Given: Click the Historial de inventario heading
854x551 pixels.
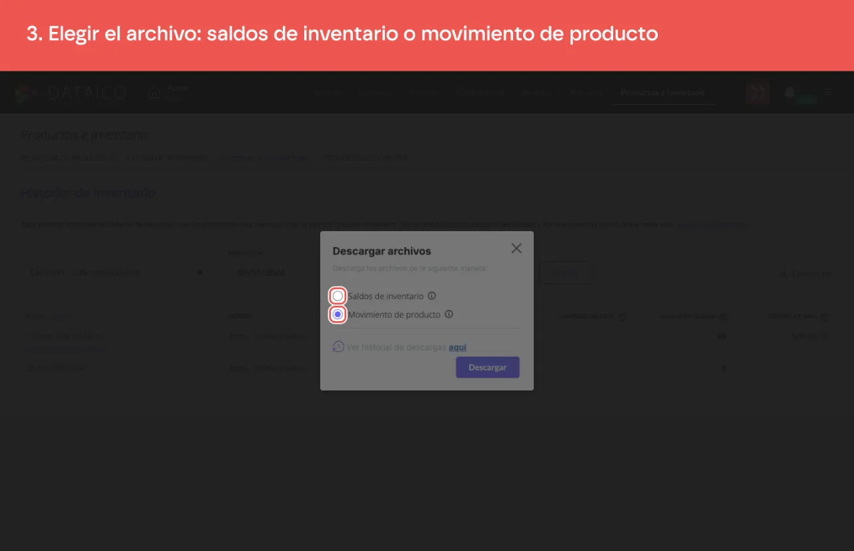Looking at the screenshot, I should click(x=88, y=193).
